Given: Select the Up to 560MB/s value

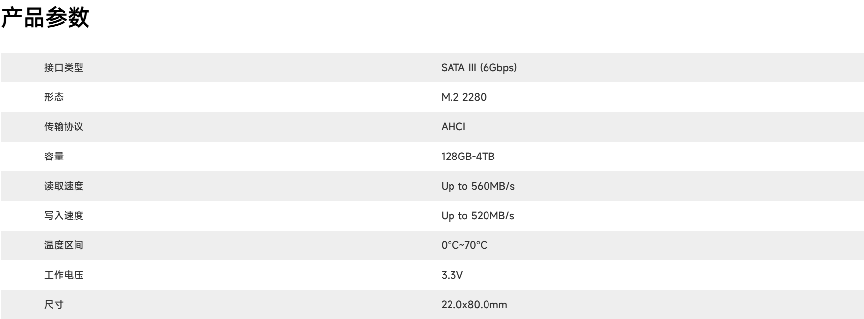Looking at the screenshot, I should 478,186.
